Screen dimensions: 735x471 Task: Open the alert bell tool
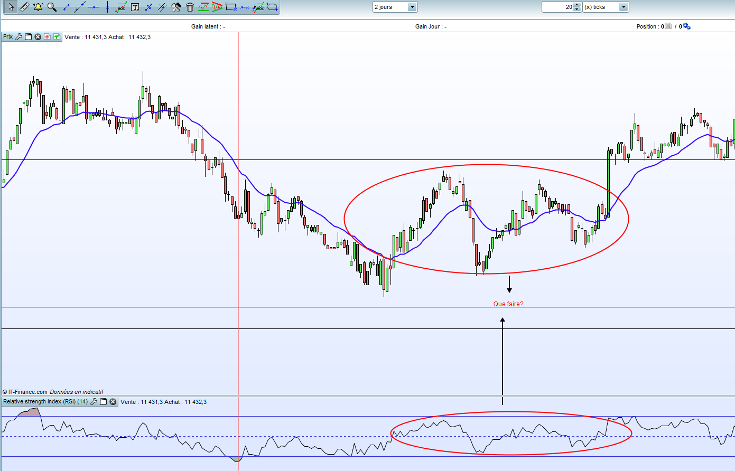coord(38,7)
